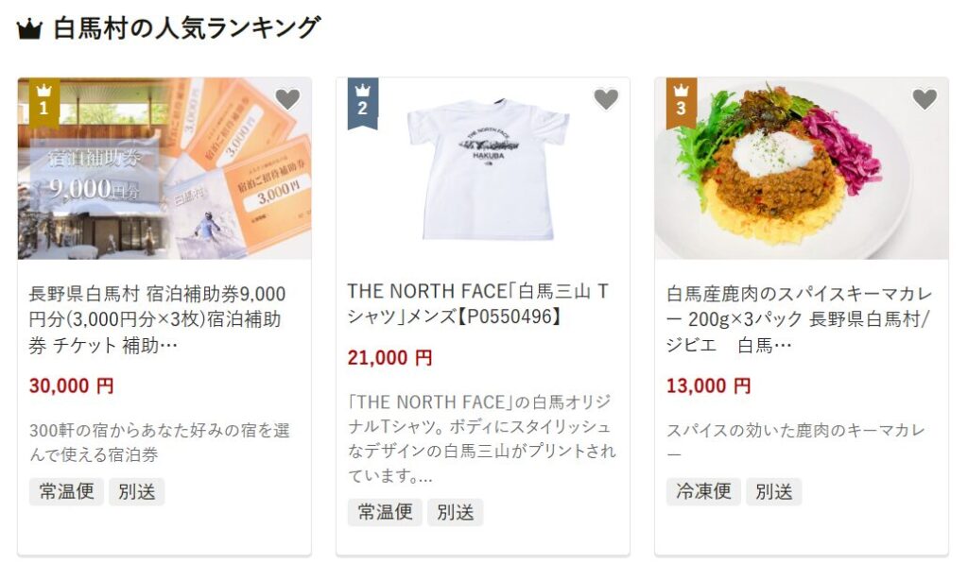
Task: Select 冷凍便 tag on curry card
Action: (703, 492)
